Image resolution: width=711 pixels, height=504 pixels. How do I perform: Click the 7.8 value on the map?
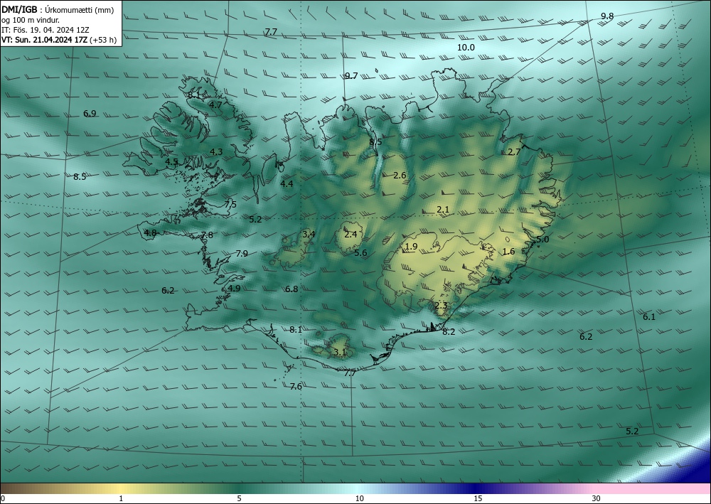point(207,235)
